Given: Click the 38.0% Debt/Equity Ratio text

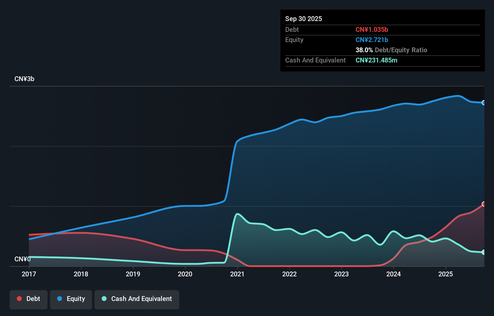Looking at the screenshot, I should [391, 50].
